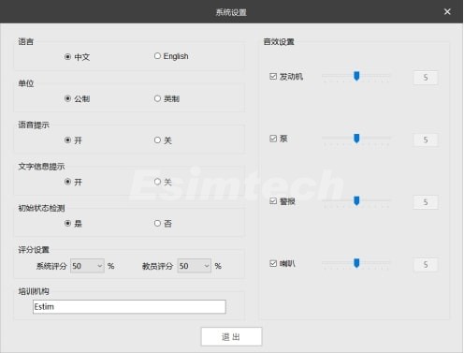Enable text info prompt 开
The image size is (464, 353).
[x=67, y=182]
